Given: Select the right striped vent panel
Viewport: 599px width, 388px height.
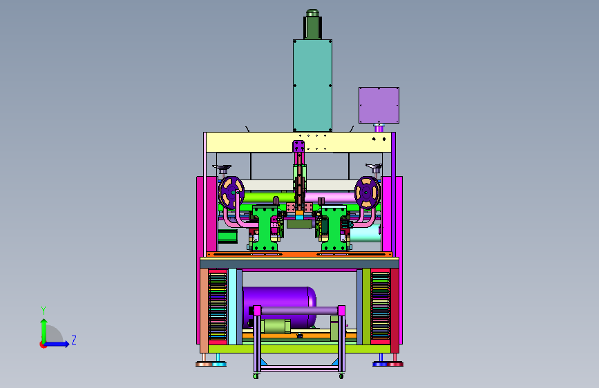Looking at the screenshot, I should coord(381,306).
